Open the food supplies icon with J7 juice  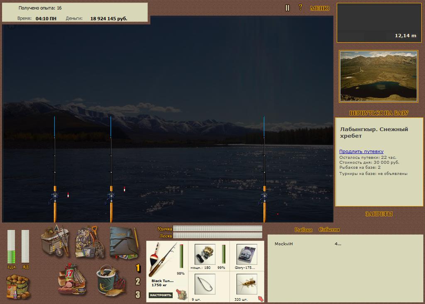click(x=72, y=279)
